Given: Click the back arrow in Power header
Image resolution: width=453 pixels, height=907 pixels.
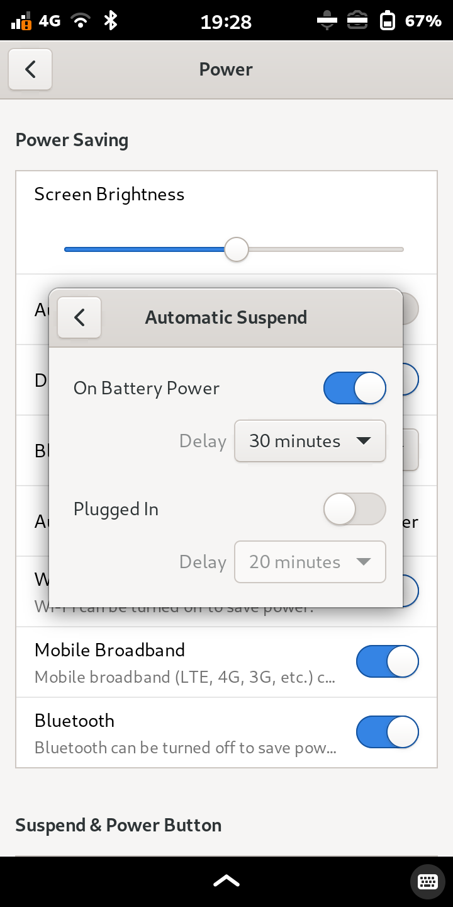Looking at the screenshot, I should [x=30, y=69].
